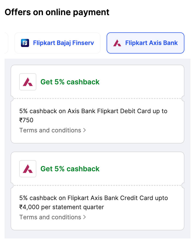The height and width of the screenshot is (241, 194).
Task: Click the Axis Bank logo in the selected tab
Action: [117, 43]
